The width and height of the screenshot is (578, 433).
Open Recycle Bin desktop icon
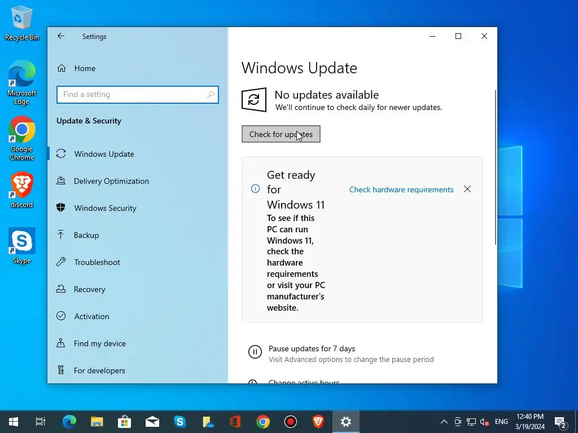(x=22, y=23)
